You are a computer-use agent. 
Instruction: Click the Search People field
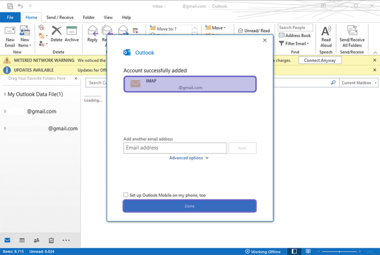coord(295,28)
